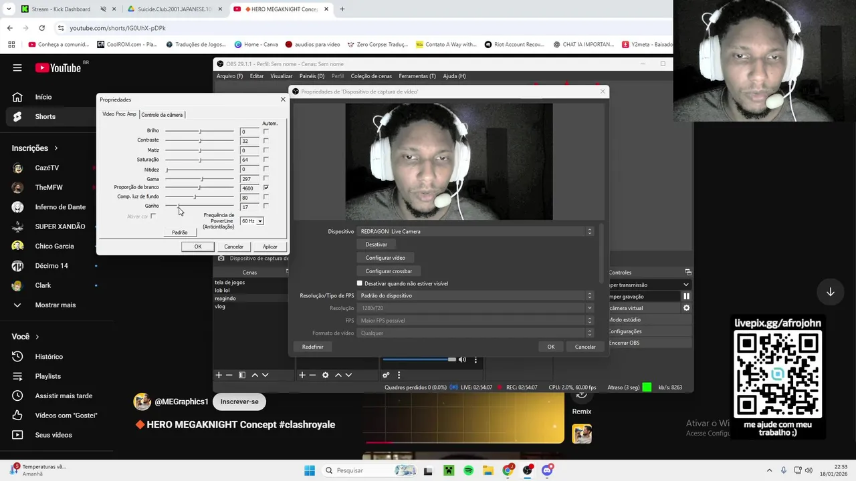Screen dimensions: 856x481
Task: Click the YouTube logo
Action: tap(58, 67)
